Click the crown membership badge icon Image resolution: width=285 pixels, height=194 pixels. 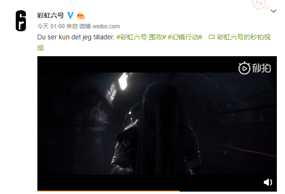(x=80, y=15)
